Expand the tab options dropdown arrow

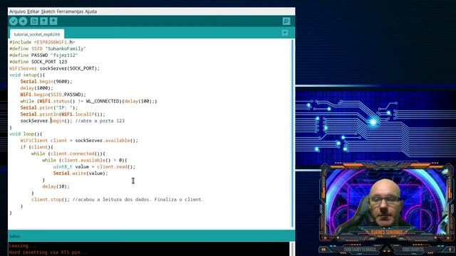pos(285,33)
